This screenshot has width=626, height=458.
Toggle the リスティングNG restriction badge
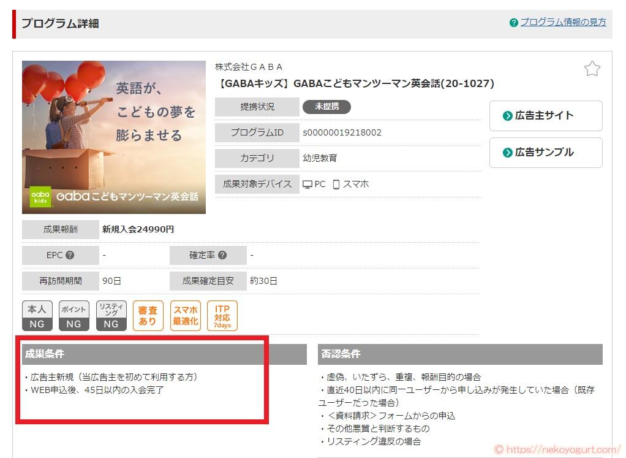click(111, 315)
